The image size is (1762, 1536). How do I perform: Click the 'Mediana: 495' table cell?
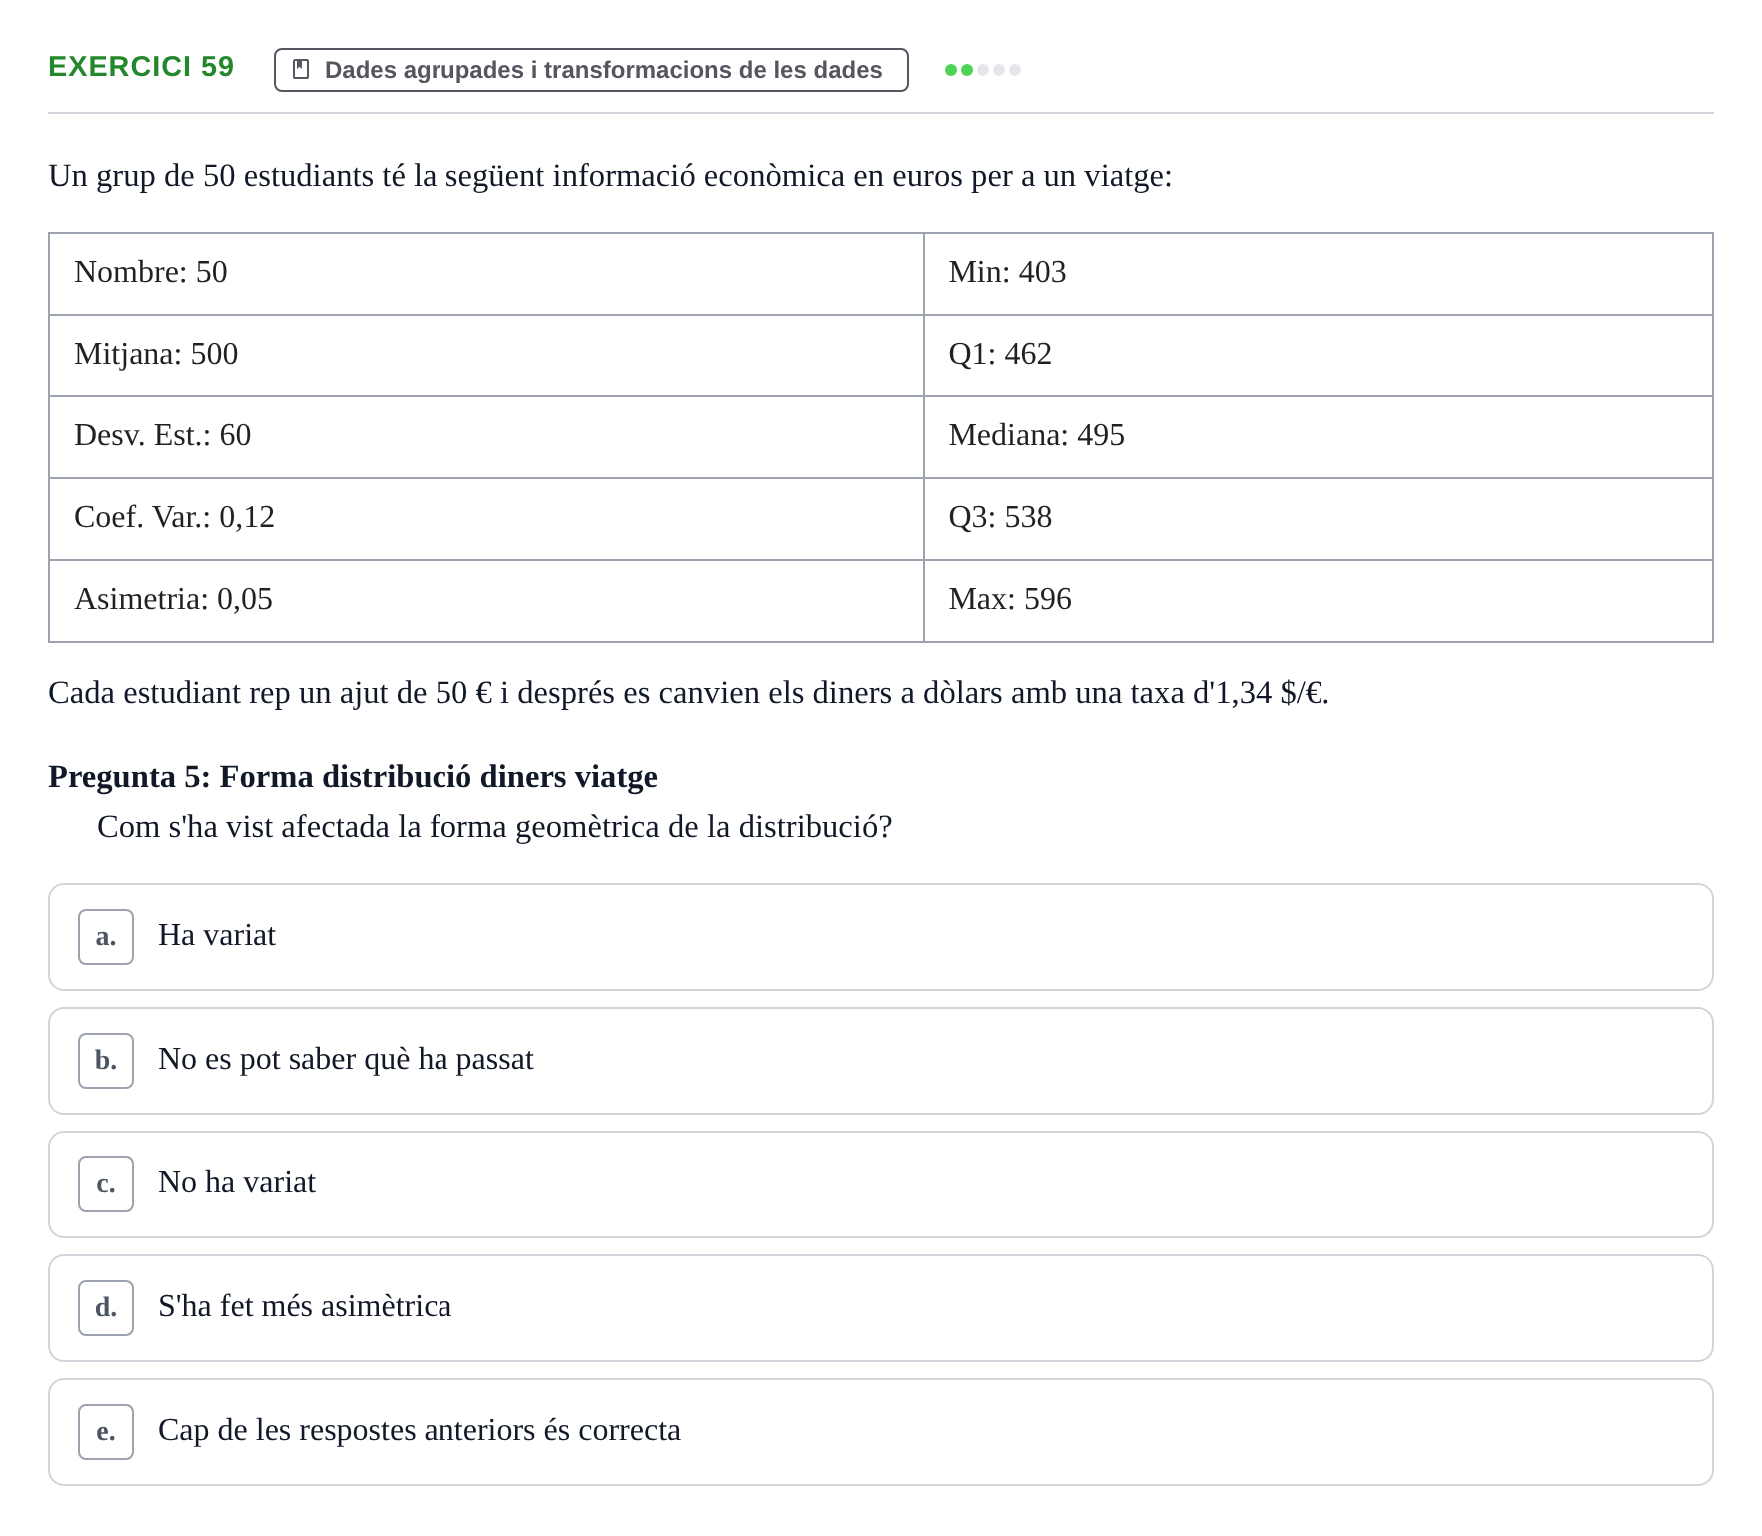point(1319,437)
